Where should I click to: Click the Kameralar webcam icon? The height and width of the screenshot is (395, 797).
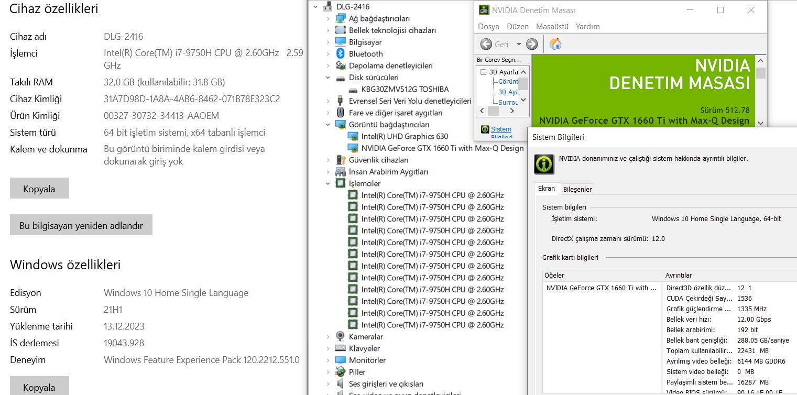(341, 336)
